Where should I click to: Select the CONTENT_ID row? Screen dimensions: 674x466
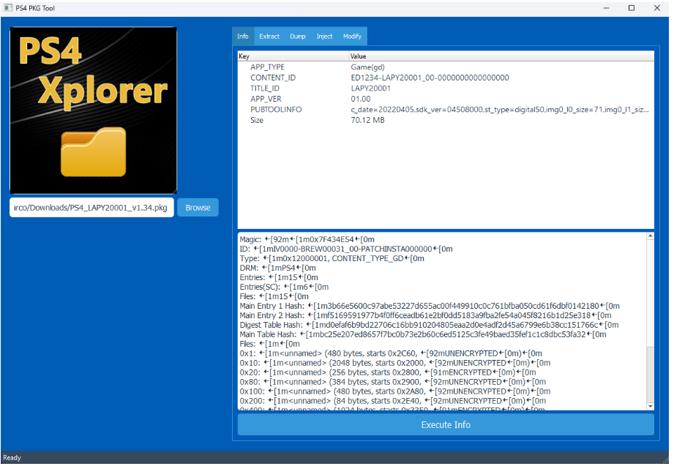(x=273, y=78)
